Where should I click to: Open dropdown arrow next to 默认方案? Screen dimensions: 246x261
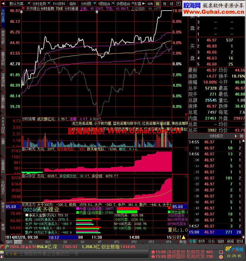[29, 3]
